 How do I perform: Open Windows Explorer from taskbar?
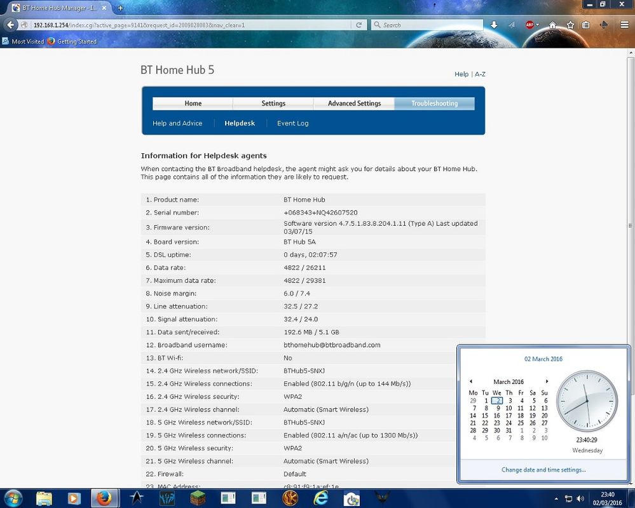pos(44,498)
